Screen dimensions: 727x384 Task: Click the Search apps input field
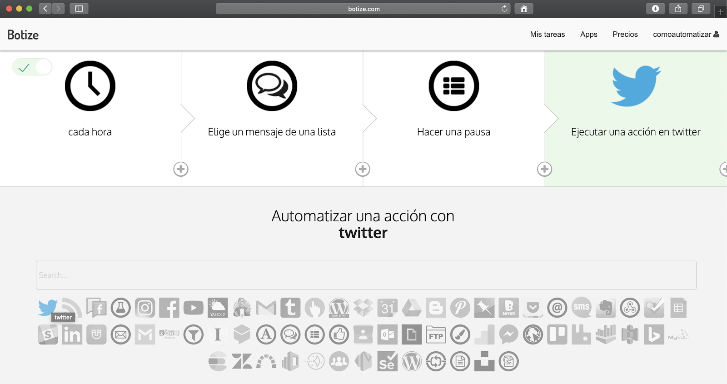tap(366, 275)
